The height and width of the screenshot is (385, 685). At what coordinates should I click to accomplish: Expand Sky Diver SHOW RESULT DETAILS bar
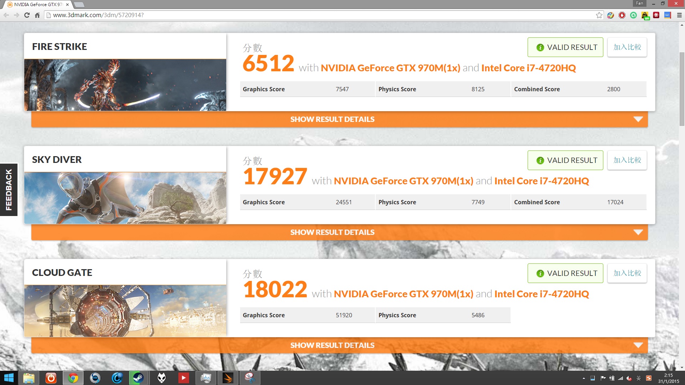pyautogui.click(x=339, y=232)
